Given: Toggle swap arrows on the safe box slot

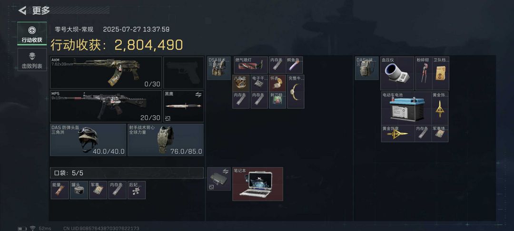Looking at the screenshot, I should [x=225, y=171].
